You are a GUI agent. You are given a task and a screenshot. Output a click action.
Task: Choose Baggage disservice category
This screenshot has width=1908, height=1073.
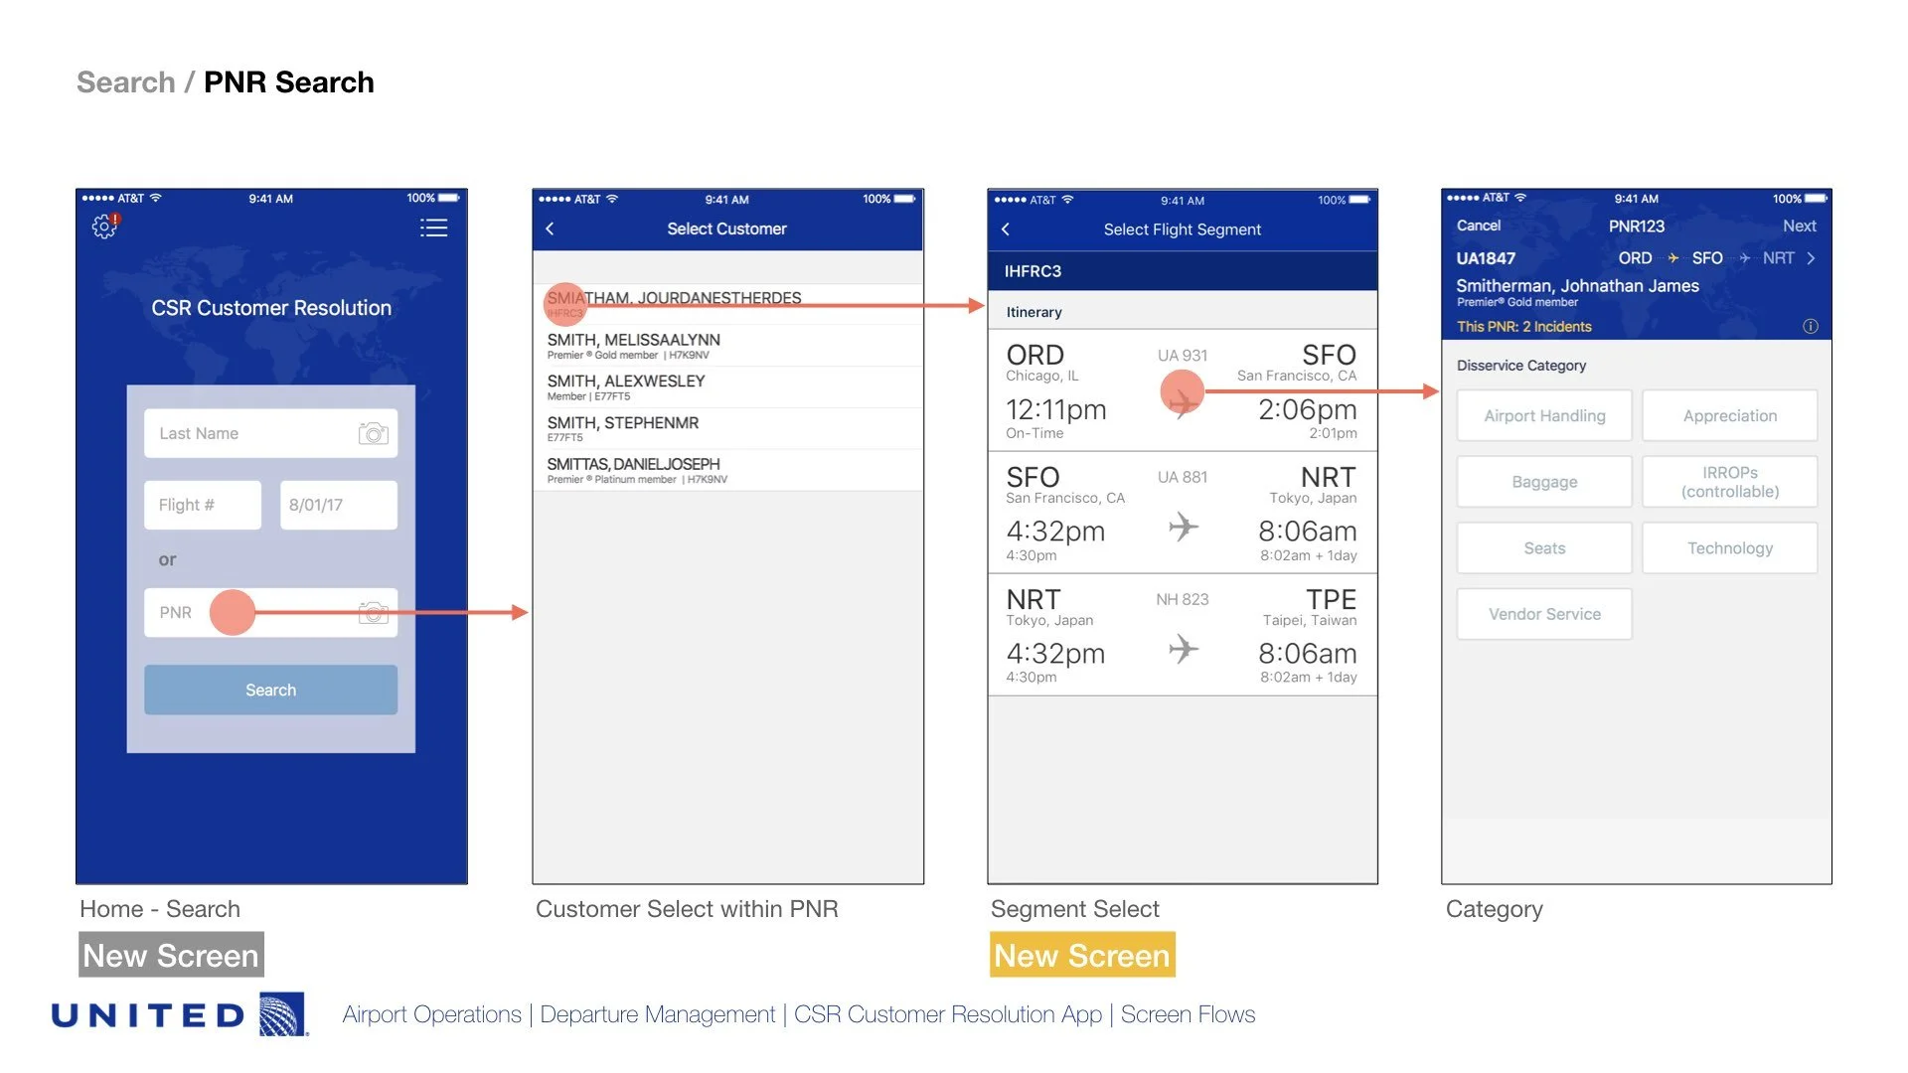coord(1543,482)
